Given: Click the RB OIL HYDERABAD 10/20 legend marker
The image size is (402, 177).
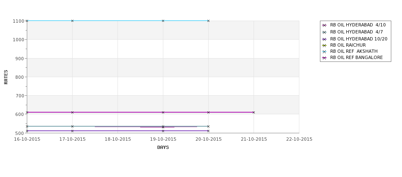Looking at the screenshot, I should click(x=324, y=39).
